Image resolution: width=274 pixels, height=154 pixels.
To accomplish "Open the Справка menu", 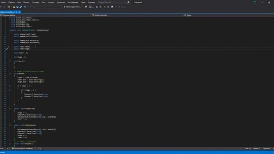I will (x=92, y=3).
